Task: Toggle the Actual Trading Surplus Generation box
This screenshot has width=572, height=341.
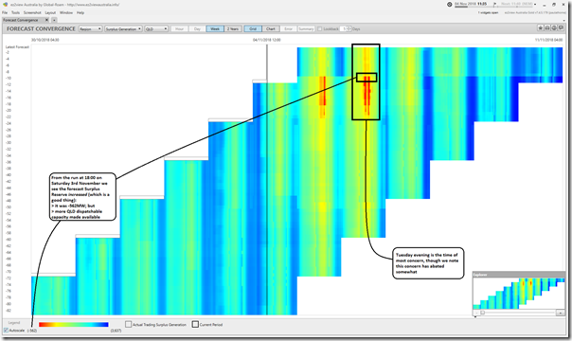Action: pos(128,324)
